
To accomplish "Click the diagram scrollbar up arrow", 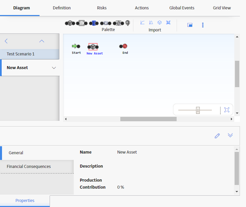I will (x=237, y=37).
